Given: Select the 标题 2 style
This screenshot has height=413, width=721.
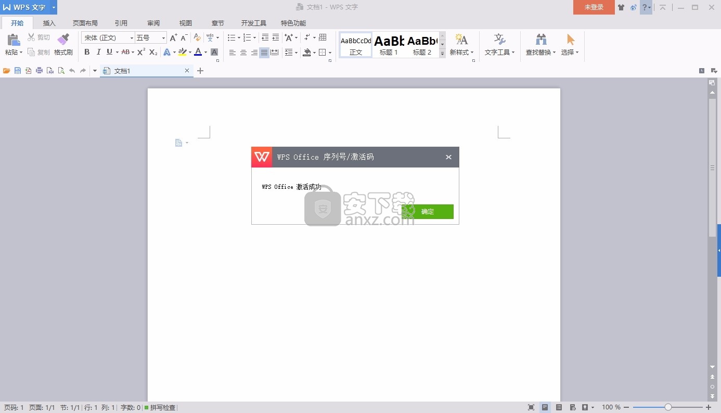Looking at the screenshot, I should click(422, 45).
